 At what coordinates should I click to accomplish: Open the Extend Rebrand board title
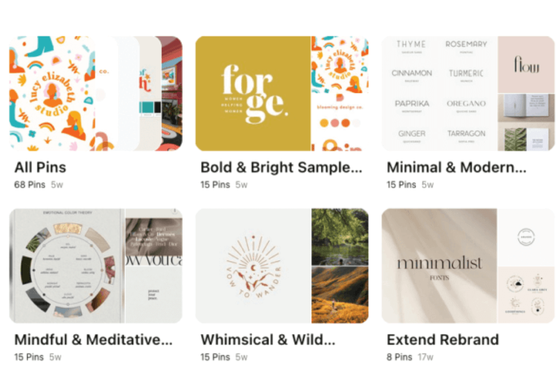(443, 340)
